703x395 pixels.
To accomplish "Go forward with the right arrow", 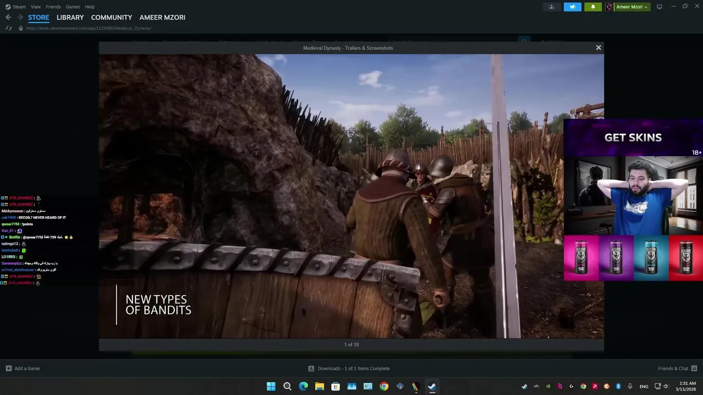I will point(20,18).
